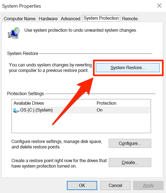Select the System Protection tab
The width and height of the screenshot is (166, 193).
pos(101,18)
